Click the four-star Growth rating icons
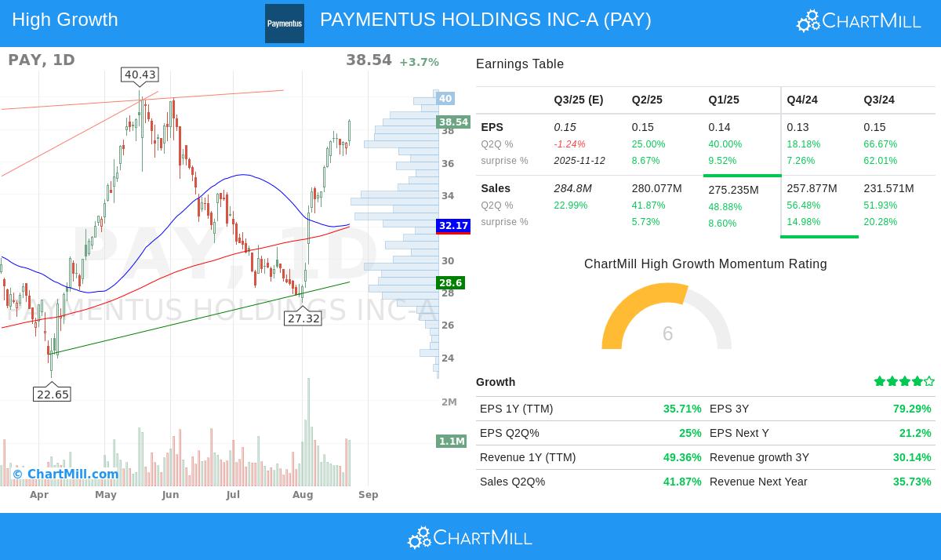The width and height of the screenshot is (941, 560). coord(904,381)
